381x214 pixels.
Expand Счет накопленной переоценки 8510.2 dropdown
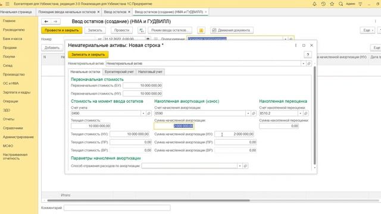click(301, 114)
